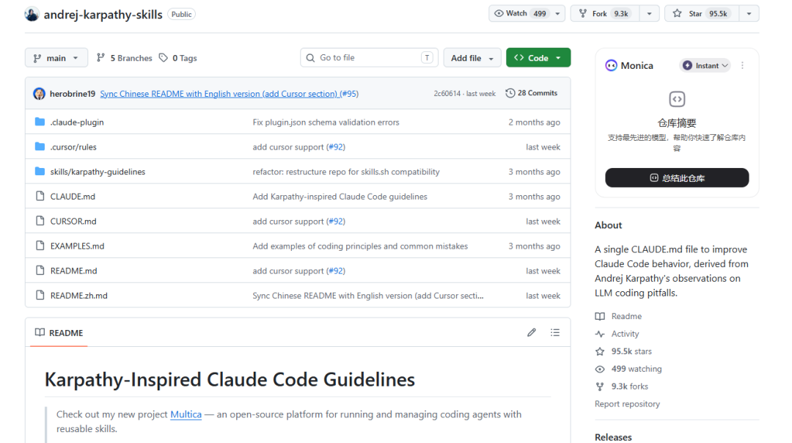Screen dimensions: 792x443
Task: Click the .claude-plugin folder icon
Action: 40,122
